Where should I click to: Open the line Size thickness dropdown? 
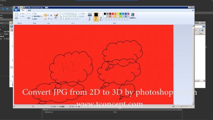click(x=90, y=17)
